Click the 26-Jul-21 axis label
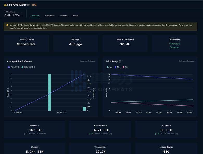This screenshot has height=154, width=203. (18, 112)
